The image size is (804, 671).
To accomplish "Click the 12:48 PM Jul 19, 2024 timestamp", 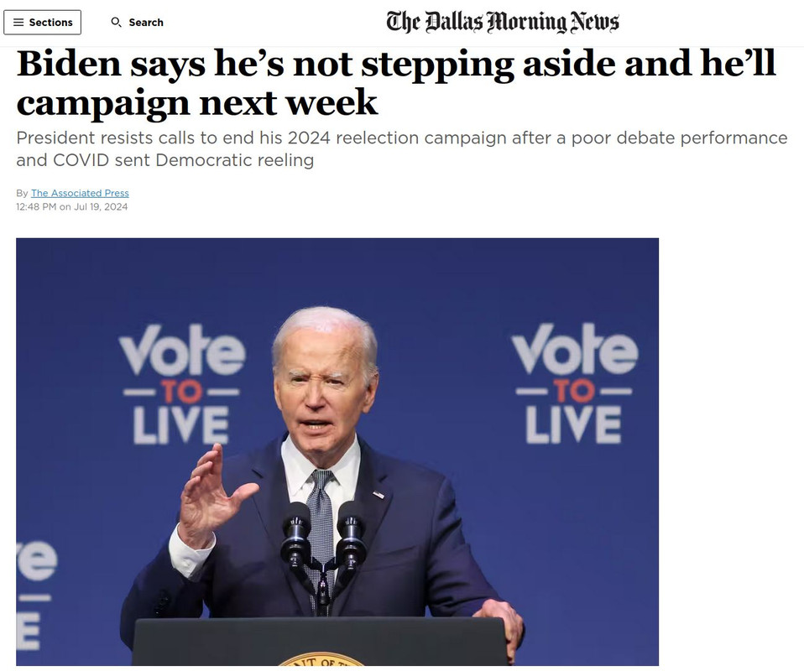I will click(72, 206).
